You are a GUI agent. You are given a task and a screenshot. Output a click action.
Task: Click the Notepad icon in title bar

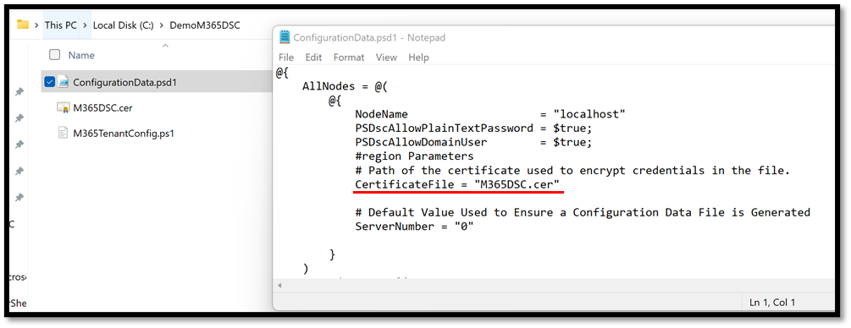tap(285, 37)
